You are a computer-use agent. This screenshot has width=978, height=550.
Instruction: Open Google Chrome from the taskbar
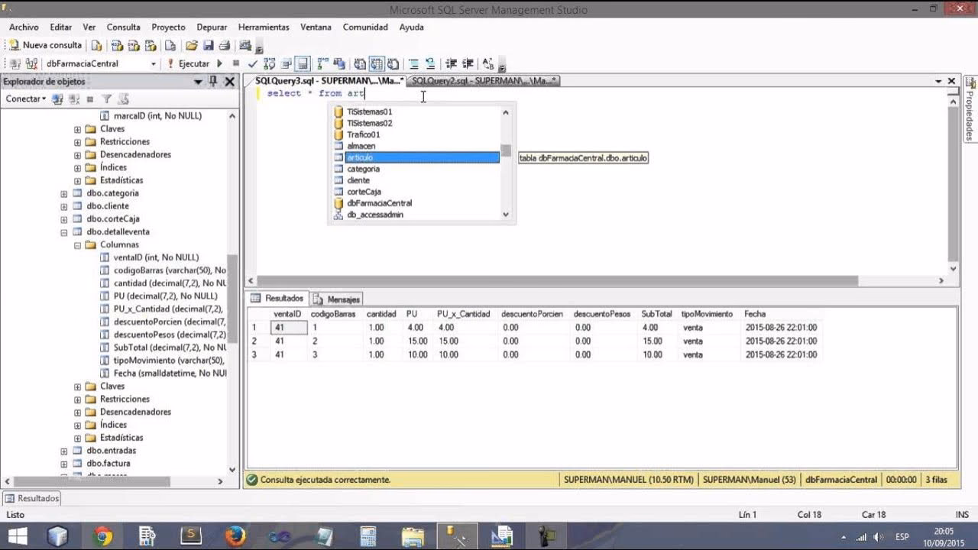pyautogui.click(x=102, y=536)
